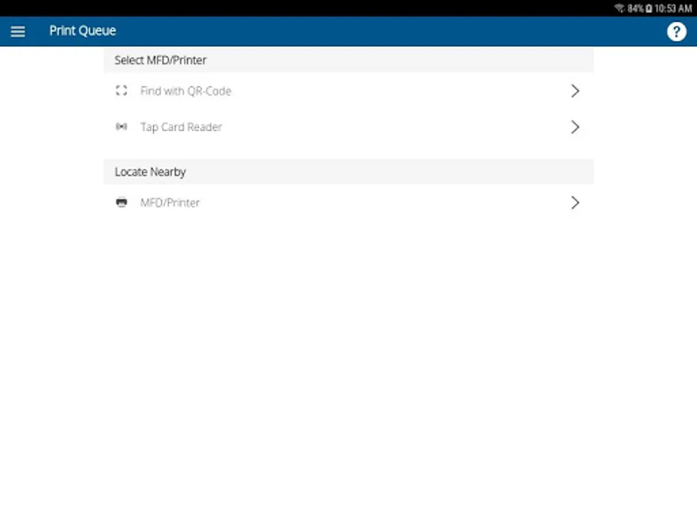Expand chevron for Find with QR-Code
Image resolution: width=697 pixels, height=523 pixels.
tap(575, 91)
